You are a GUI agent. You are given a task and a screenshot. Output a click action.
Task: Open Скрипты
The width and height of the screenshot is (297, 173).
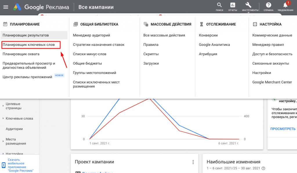151,54
